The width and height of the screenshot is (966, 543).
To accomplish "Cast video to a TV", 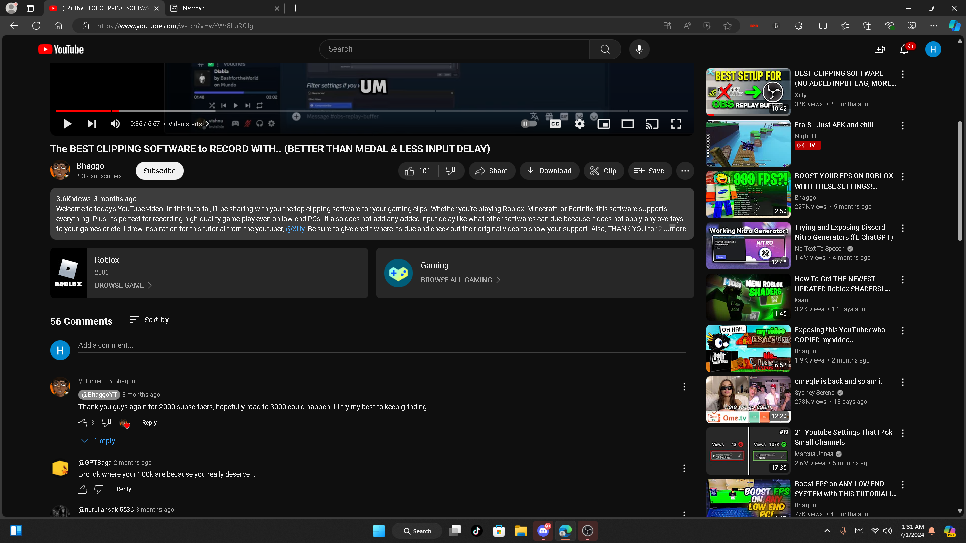I will (652, 124).
